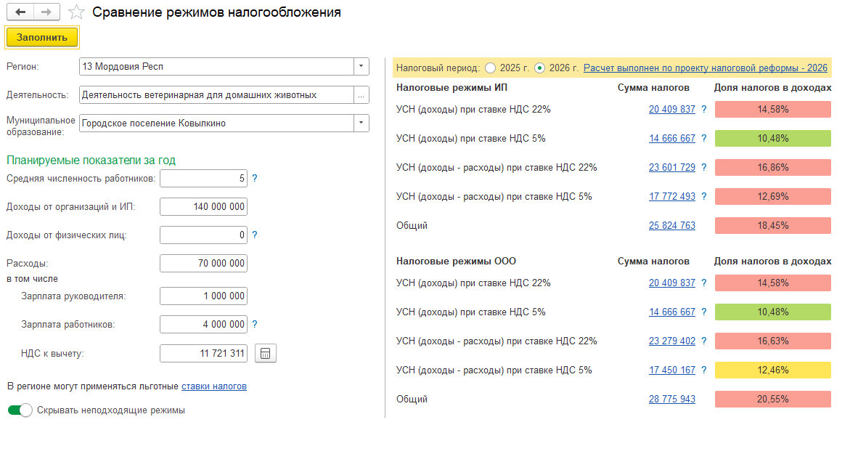The height and width of the screenshot is (454, 858).
Task: Click the Доходы от организаций и ИП field
Action: click(x=203, y=207)
